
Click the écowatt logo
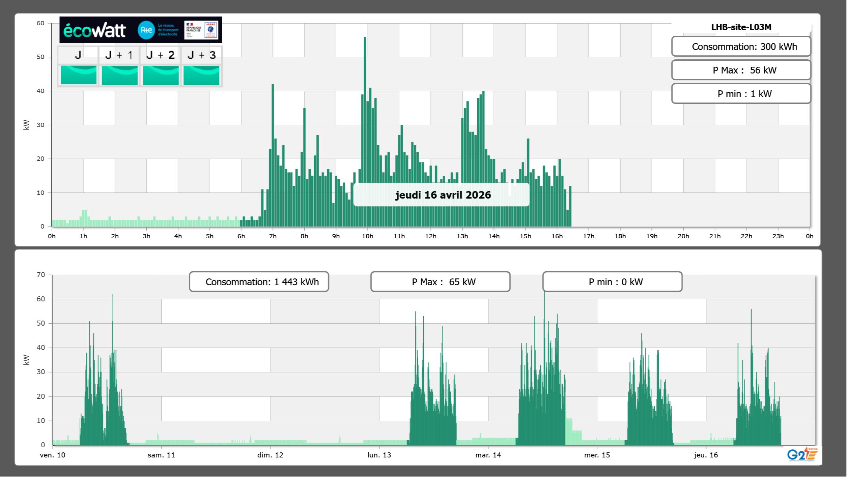[94, 30]
